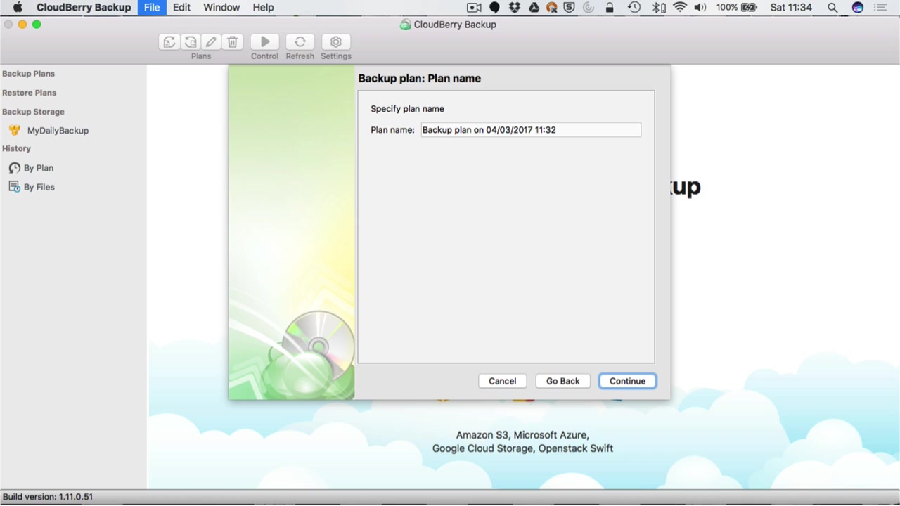Click the "Google Cloud Storage, Openstack Swift" text
This screenshot has height=506, width=900.
[x=522, y=448]
